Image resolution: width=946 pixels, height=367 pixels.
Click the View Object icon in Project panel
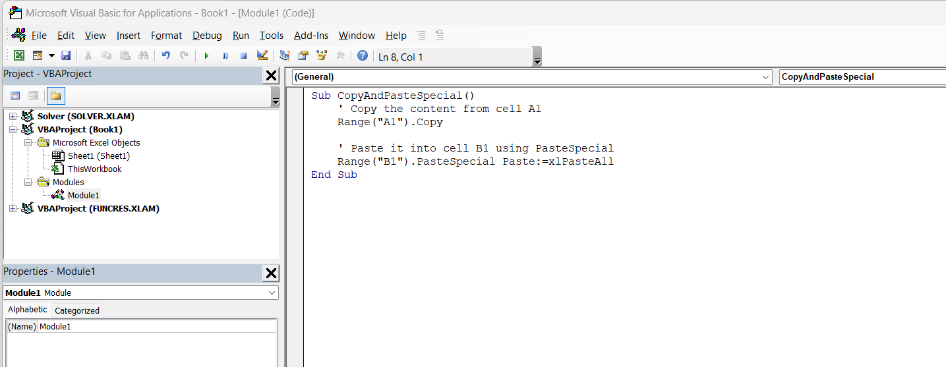pos(33,96)
